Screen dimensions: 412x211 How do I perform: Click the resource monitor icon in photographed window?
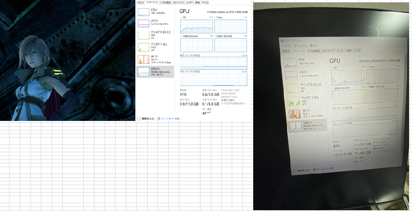pos(314,169)
